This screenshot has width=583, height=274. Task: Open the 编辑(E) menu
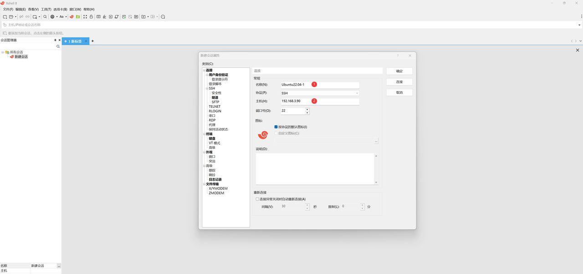coord(20,9)
